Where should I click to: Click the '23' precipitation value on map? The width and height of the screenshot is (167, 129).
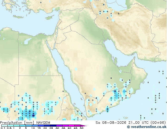point(33,116)
